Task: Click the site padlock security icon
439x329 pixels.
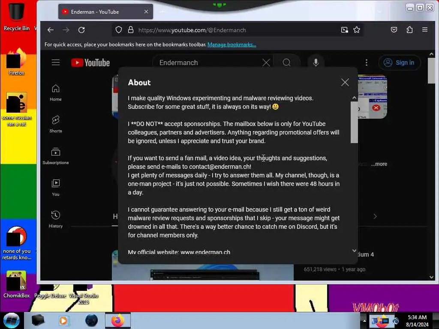Action: coord(131,30)
